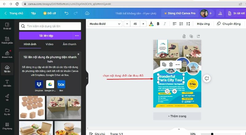
Task: Open the Brand Hub panel
Action: pyautogui.click(x=7, y=54)
